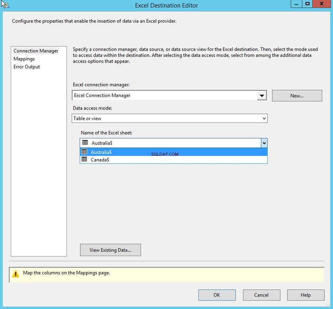Open the Data access mode dropdown
The image size is (333, 309).
point(169,119)
